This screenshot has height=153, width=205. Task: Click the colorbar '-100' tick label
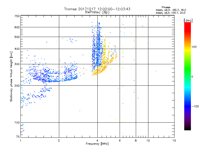tap(195, 106)
